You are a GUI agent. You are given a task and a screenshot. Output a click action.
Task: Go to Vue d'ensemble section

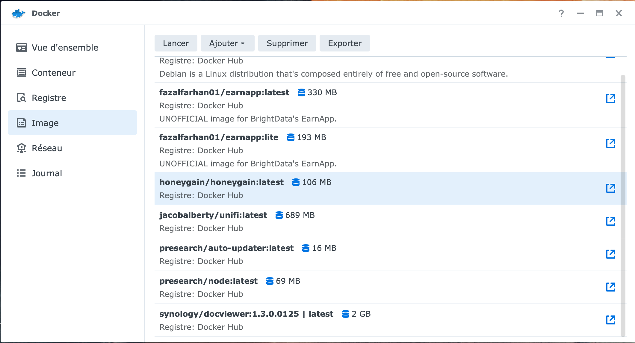click(72, 48)
